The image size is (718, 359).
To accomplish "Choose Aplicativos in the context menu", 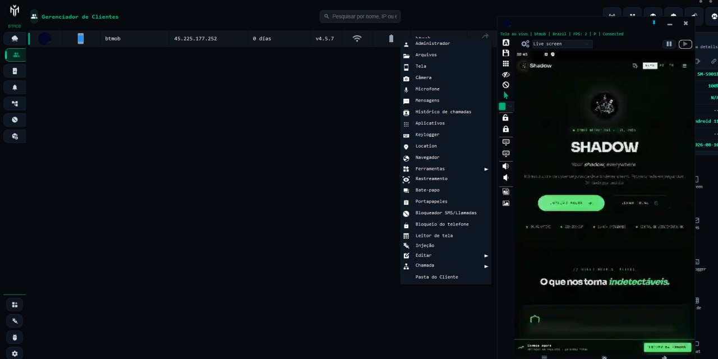I will coord(446,123).
